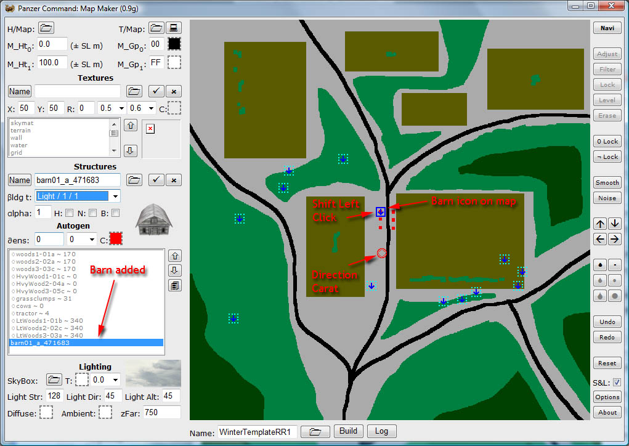Delete the structure with the Structures X
The height and width of the screenshot is (446, 629).
(174, 180)
